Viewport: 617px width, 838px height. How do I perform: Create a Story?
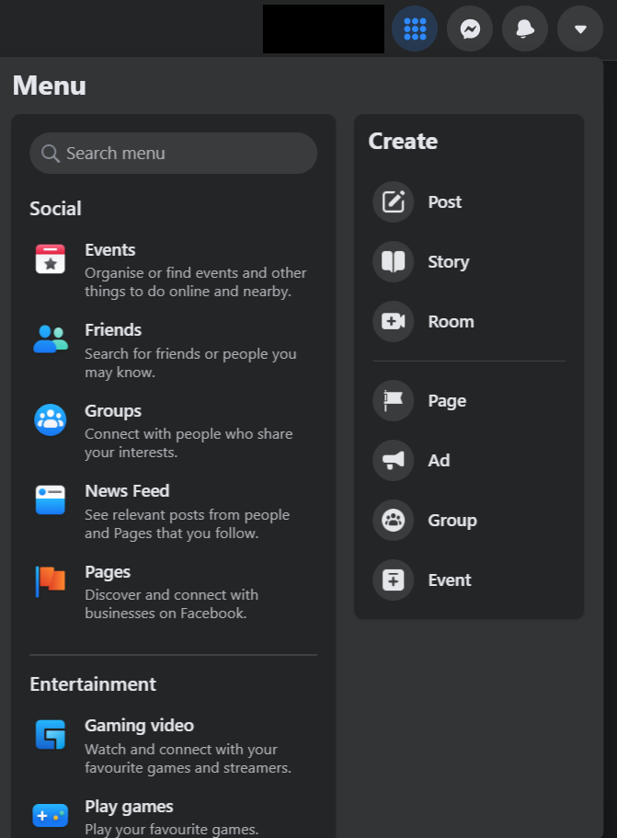[x=448, y=262]
